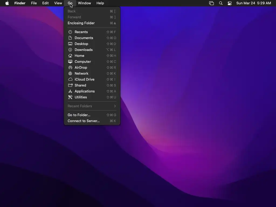Screen dimensions: 276x207
Task: Select the Desktop label in Go menu
Action: pyautogui.click(x=81, y=44)
